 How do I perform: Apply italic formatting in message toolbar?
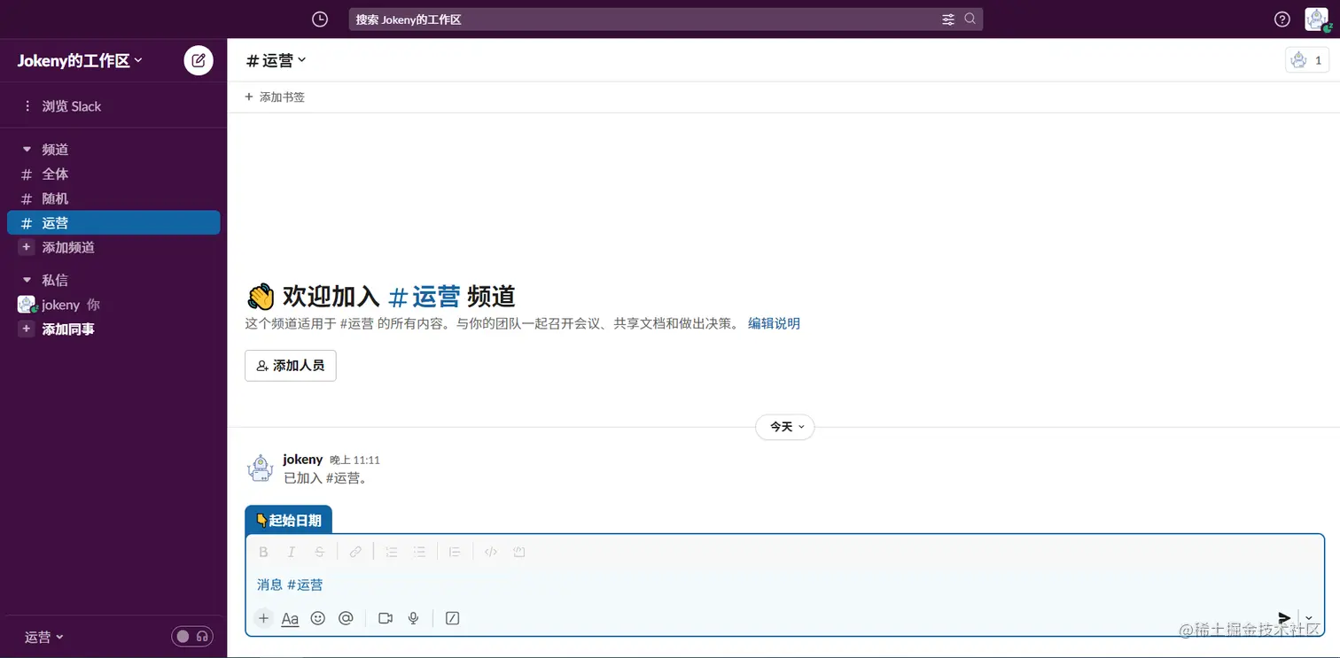pos(292,552)
